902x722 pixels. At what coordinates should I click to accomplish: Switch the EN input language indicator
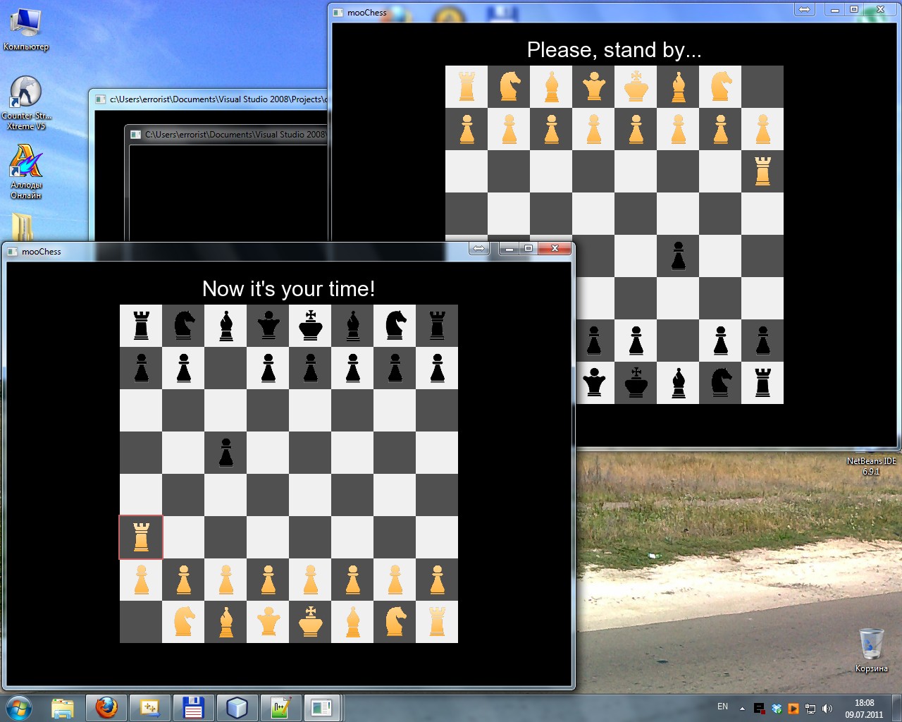(x=722, y=706)
